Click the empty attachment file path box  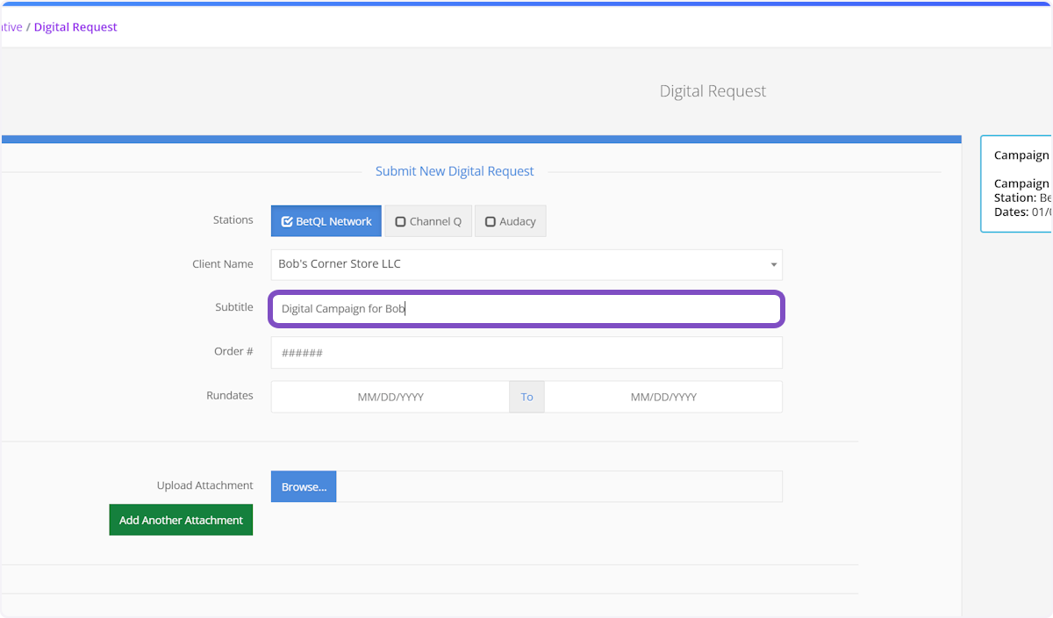point(558,486)
